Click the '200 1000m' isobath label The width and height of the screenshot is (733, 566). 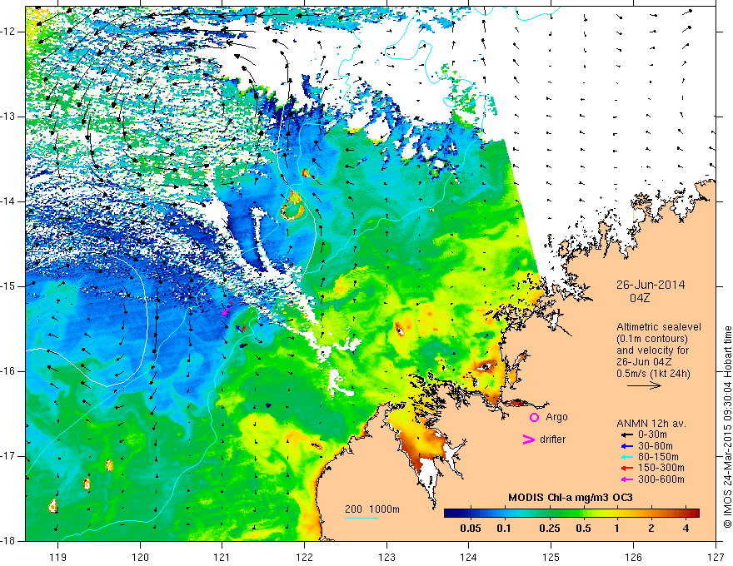coord(372,509)
